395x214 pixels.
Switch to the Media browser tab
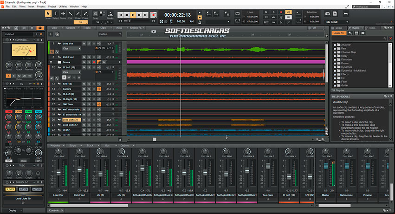[x=338, y=28]
